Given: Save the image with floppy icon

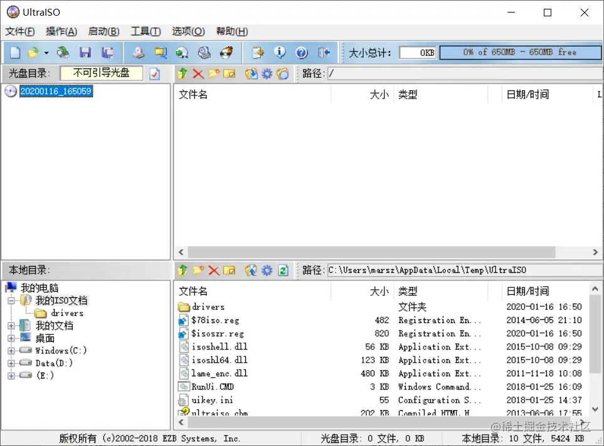Looking at the screenshot, I should pyautogui.click(x=85, y=53).
